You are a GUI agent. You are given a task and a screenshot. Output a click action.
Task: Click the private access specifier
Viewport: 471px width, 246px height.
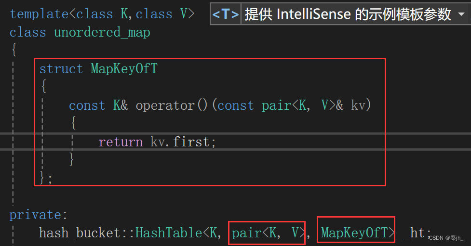click(36, 215)
